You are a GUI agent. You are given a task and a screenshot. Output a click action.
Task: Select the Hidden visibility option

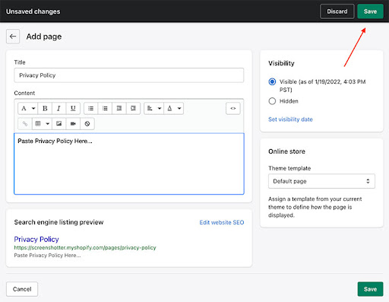272,101
